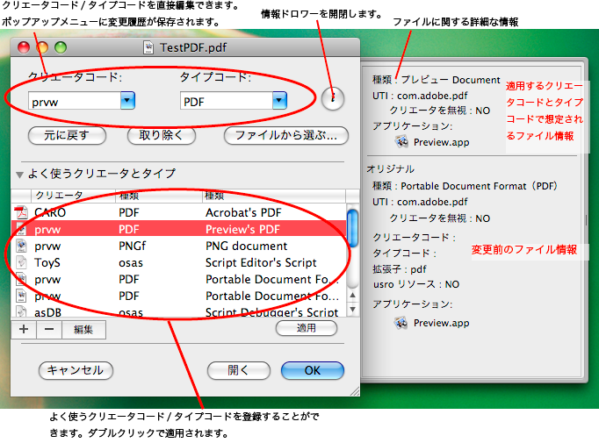Image resolution: width=599 pixels, height=443 pixels.
Task: Select the Acrobat's PDF text
Action: point(243,212)
